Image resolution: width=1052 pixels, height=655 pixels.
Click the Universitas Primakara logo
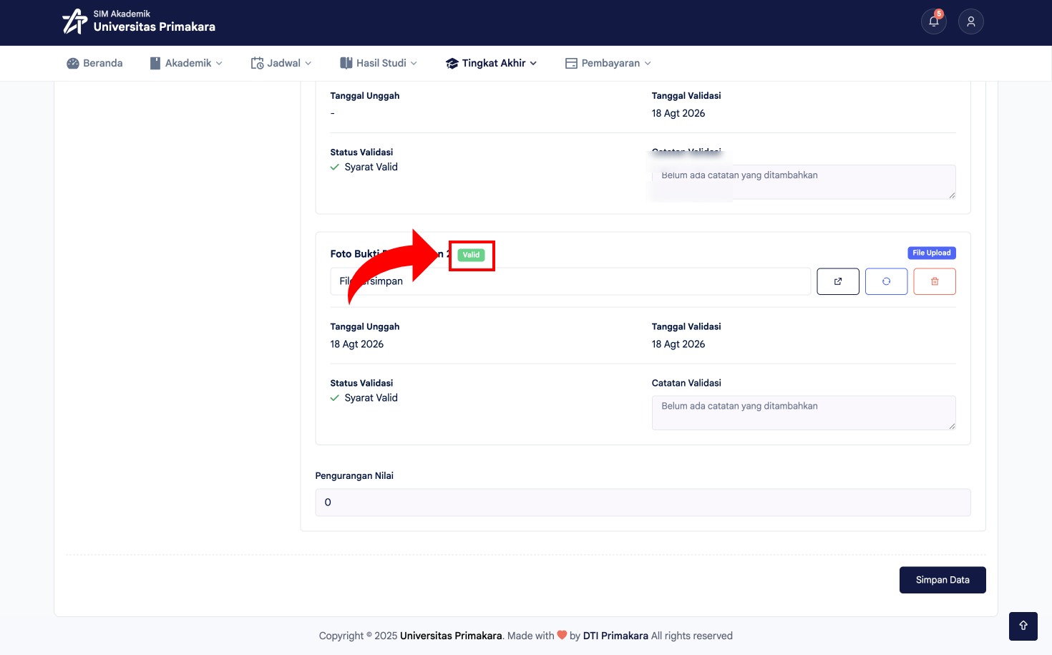74,21
